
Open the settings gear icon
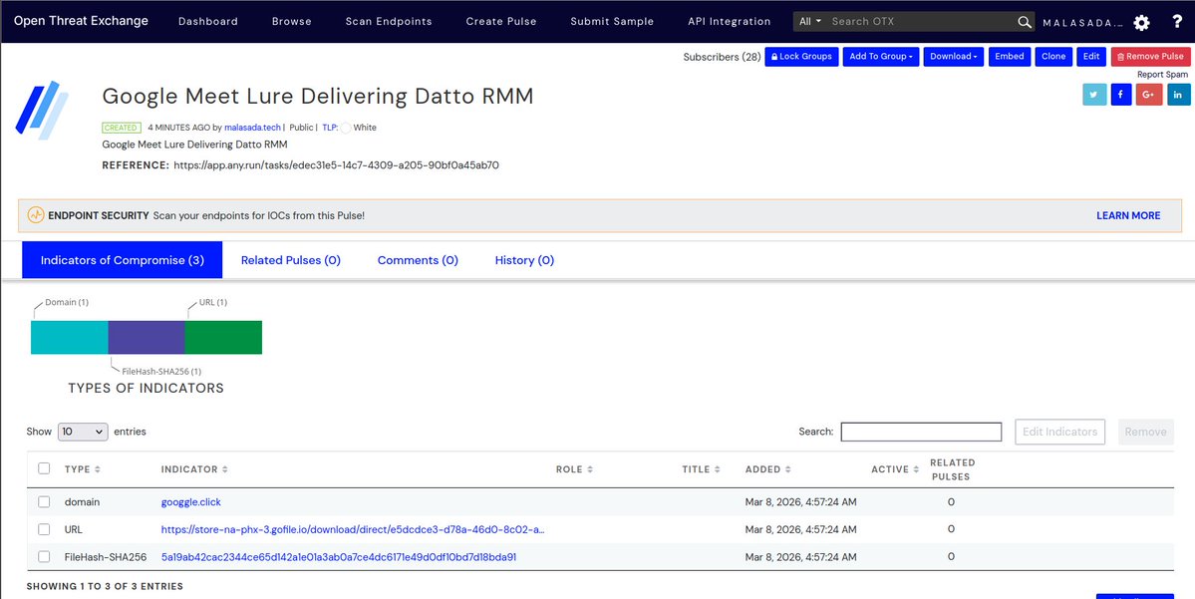(x=1141, y=23)
